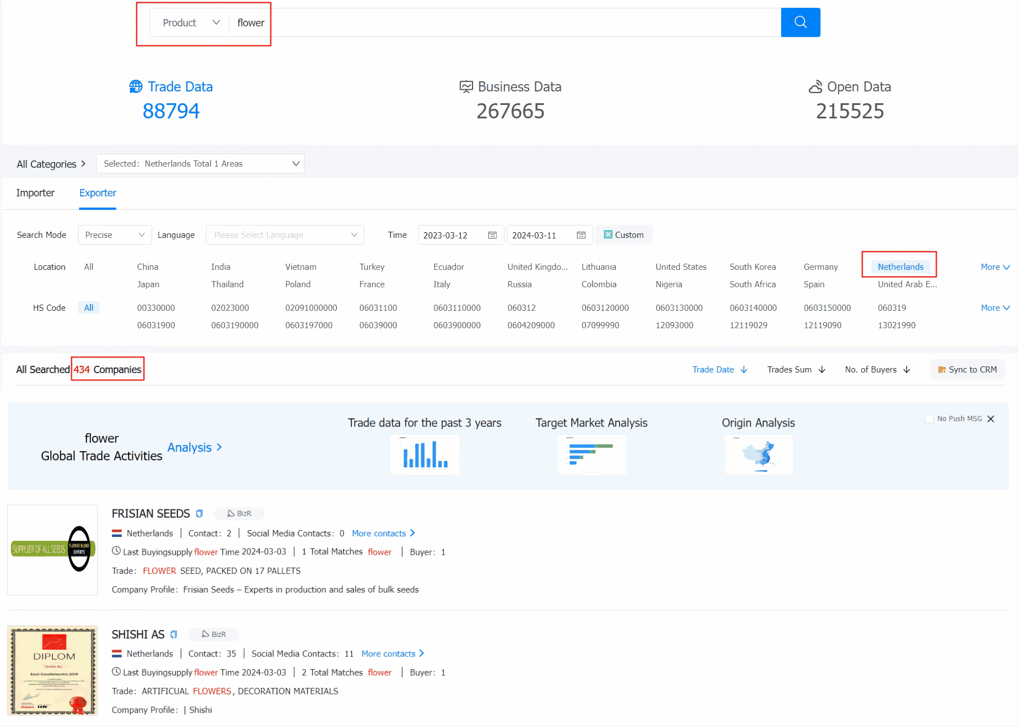Filter location by South Korea
The image size is (1018, 726).
[753, 267]
